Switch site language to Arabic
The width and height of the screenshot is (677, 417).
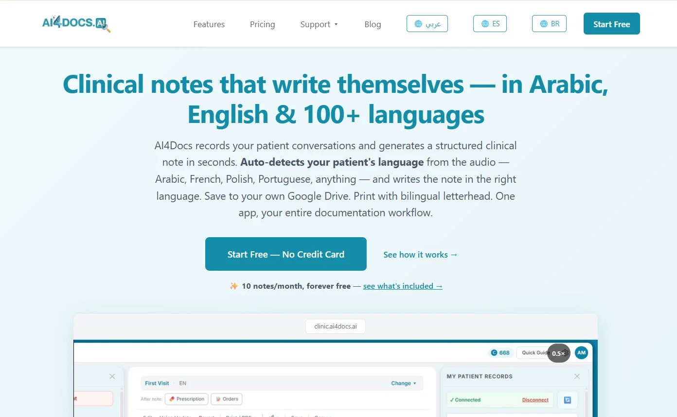[427, 23]
